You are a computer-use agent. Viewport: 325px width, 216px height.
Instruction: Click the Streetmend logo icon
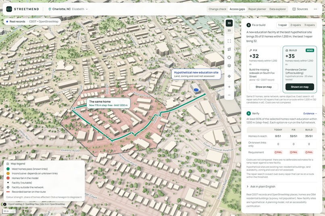(9, 9)
